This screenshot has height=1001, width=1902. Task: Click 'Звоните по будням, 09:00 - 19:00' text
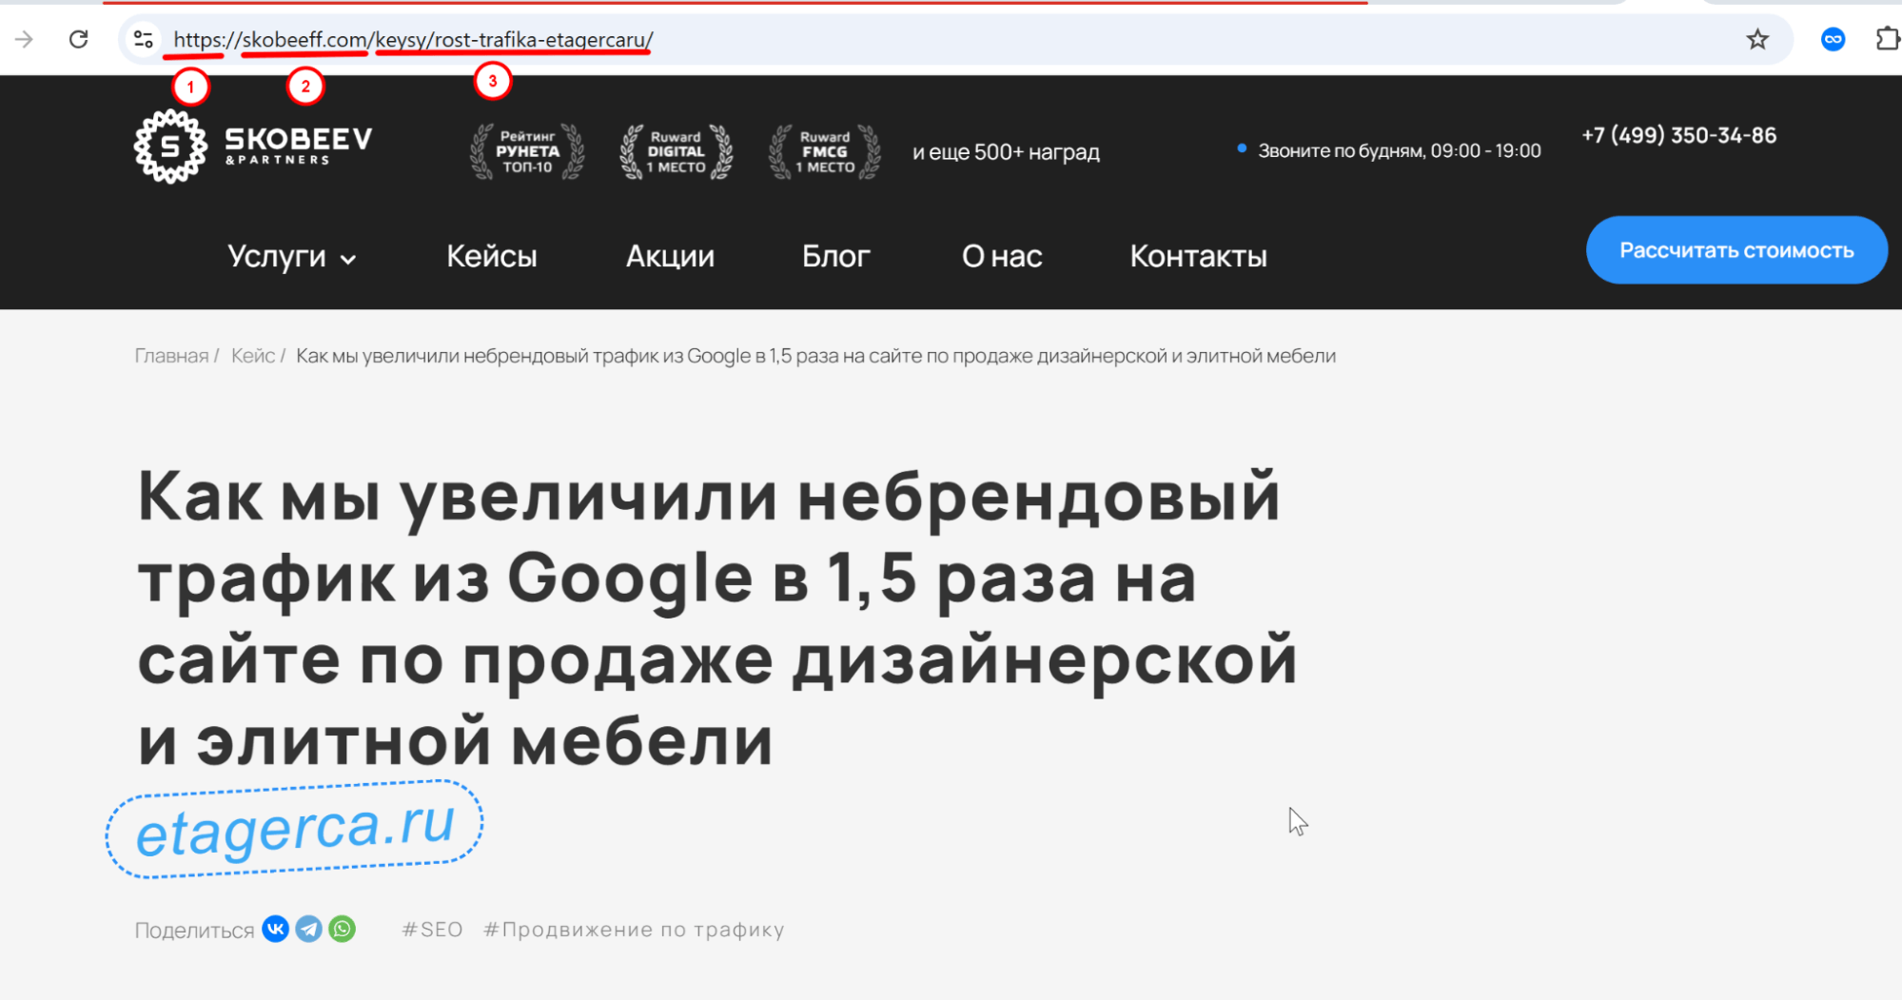click(1399, 150)
